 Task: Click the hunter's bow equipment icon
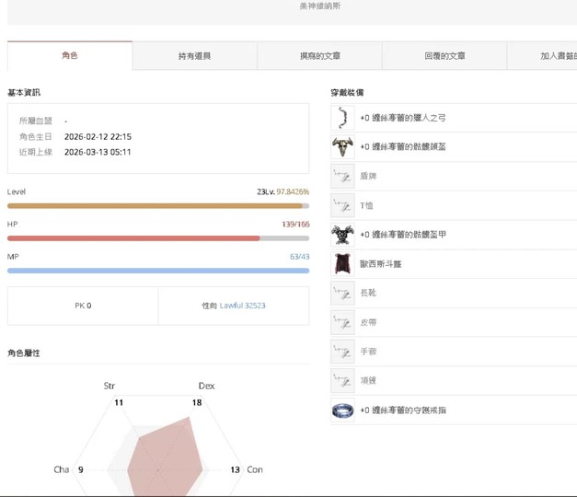pyautogui.click(x=342, y=118)
